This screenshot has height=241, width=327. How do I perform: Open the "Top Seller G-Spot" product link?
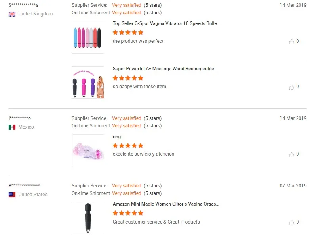click(166, 23)
